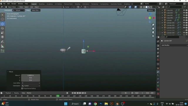Select the Annotate tool

2,42
